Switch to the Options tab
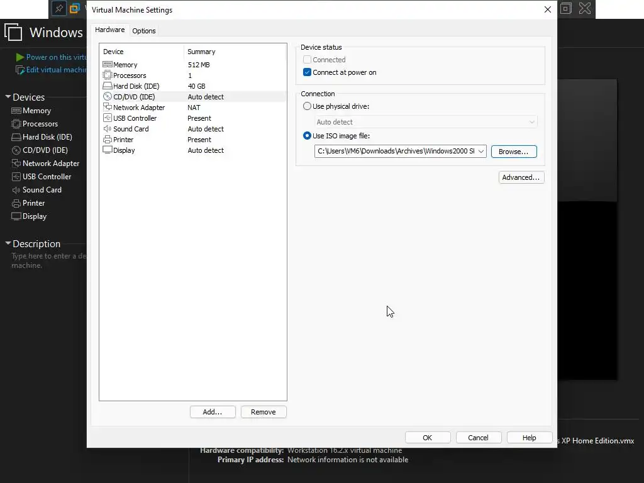This screenshot has height=483, width=644. tap(144, 31)
